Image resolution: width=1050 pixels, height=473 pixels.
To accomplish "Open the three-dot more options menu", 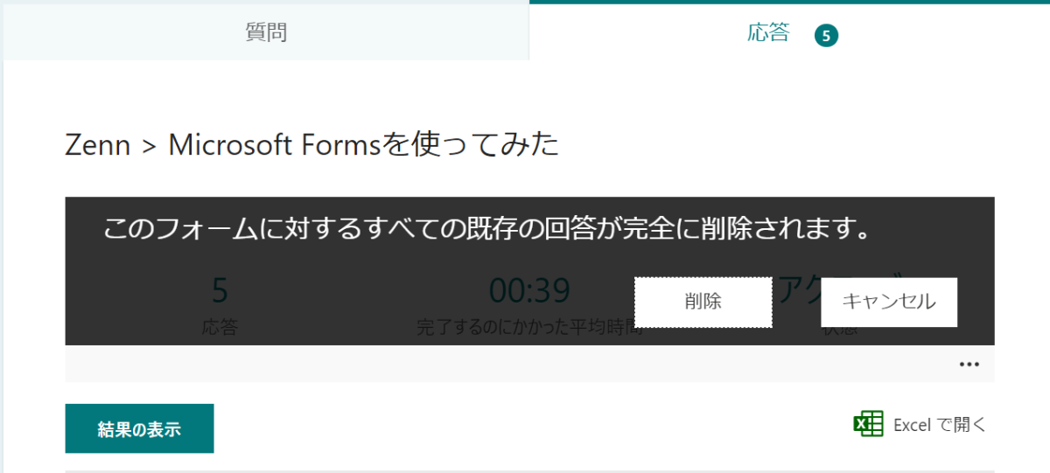I will pyautogui.click(x=969, y=365).
